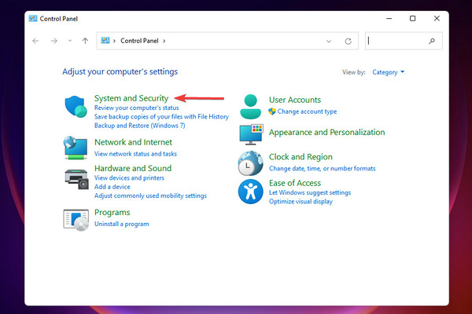Expand the recent locations chevron

[x=70, y=41]
